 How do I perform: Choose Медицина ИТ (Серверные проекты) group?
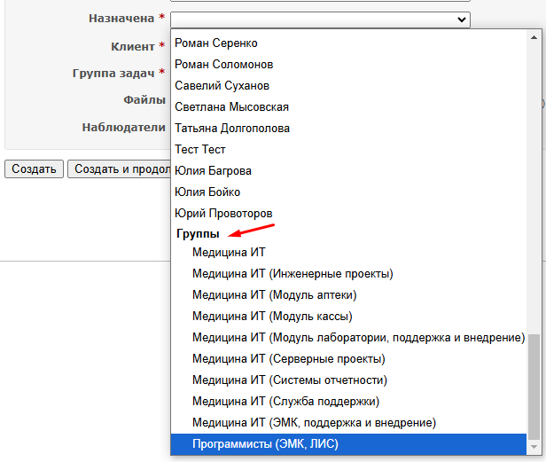click(x=288, y=359)
